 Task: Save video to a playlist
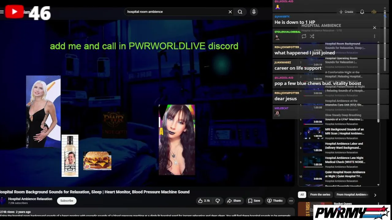click(254, 201)
